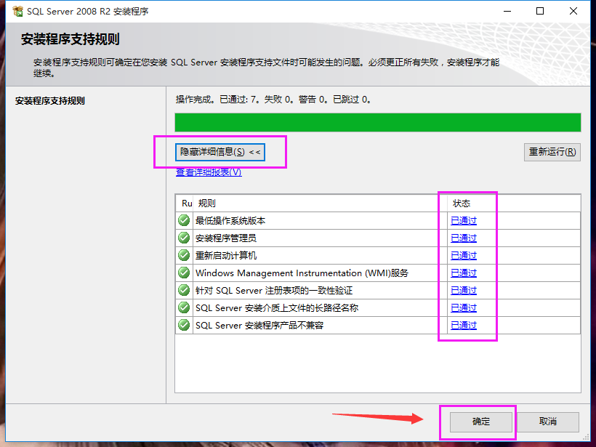Cancel setup with the 取消 button

[548, 422]
